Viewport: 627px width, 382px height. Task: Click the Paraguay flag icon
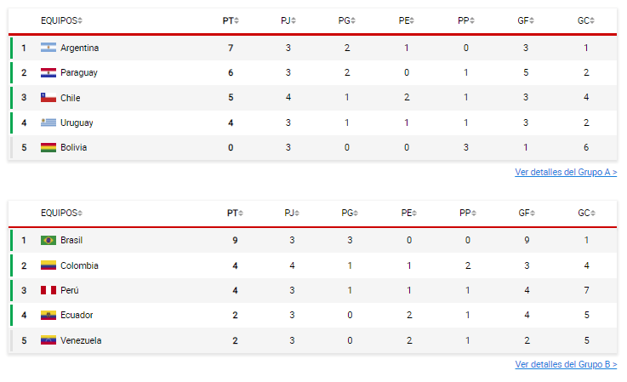coord(48,73)
